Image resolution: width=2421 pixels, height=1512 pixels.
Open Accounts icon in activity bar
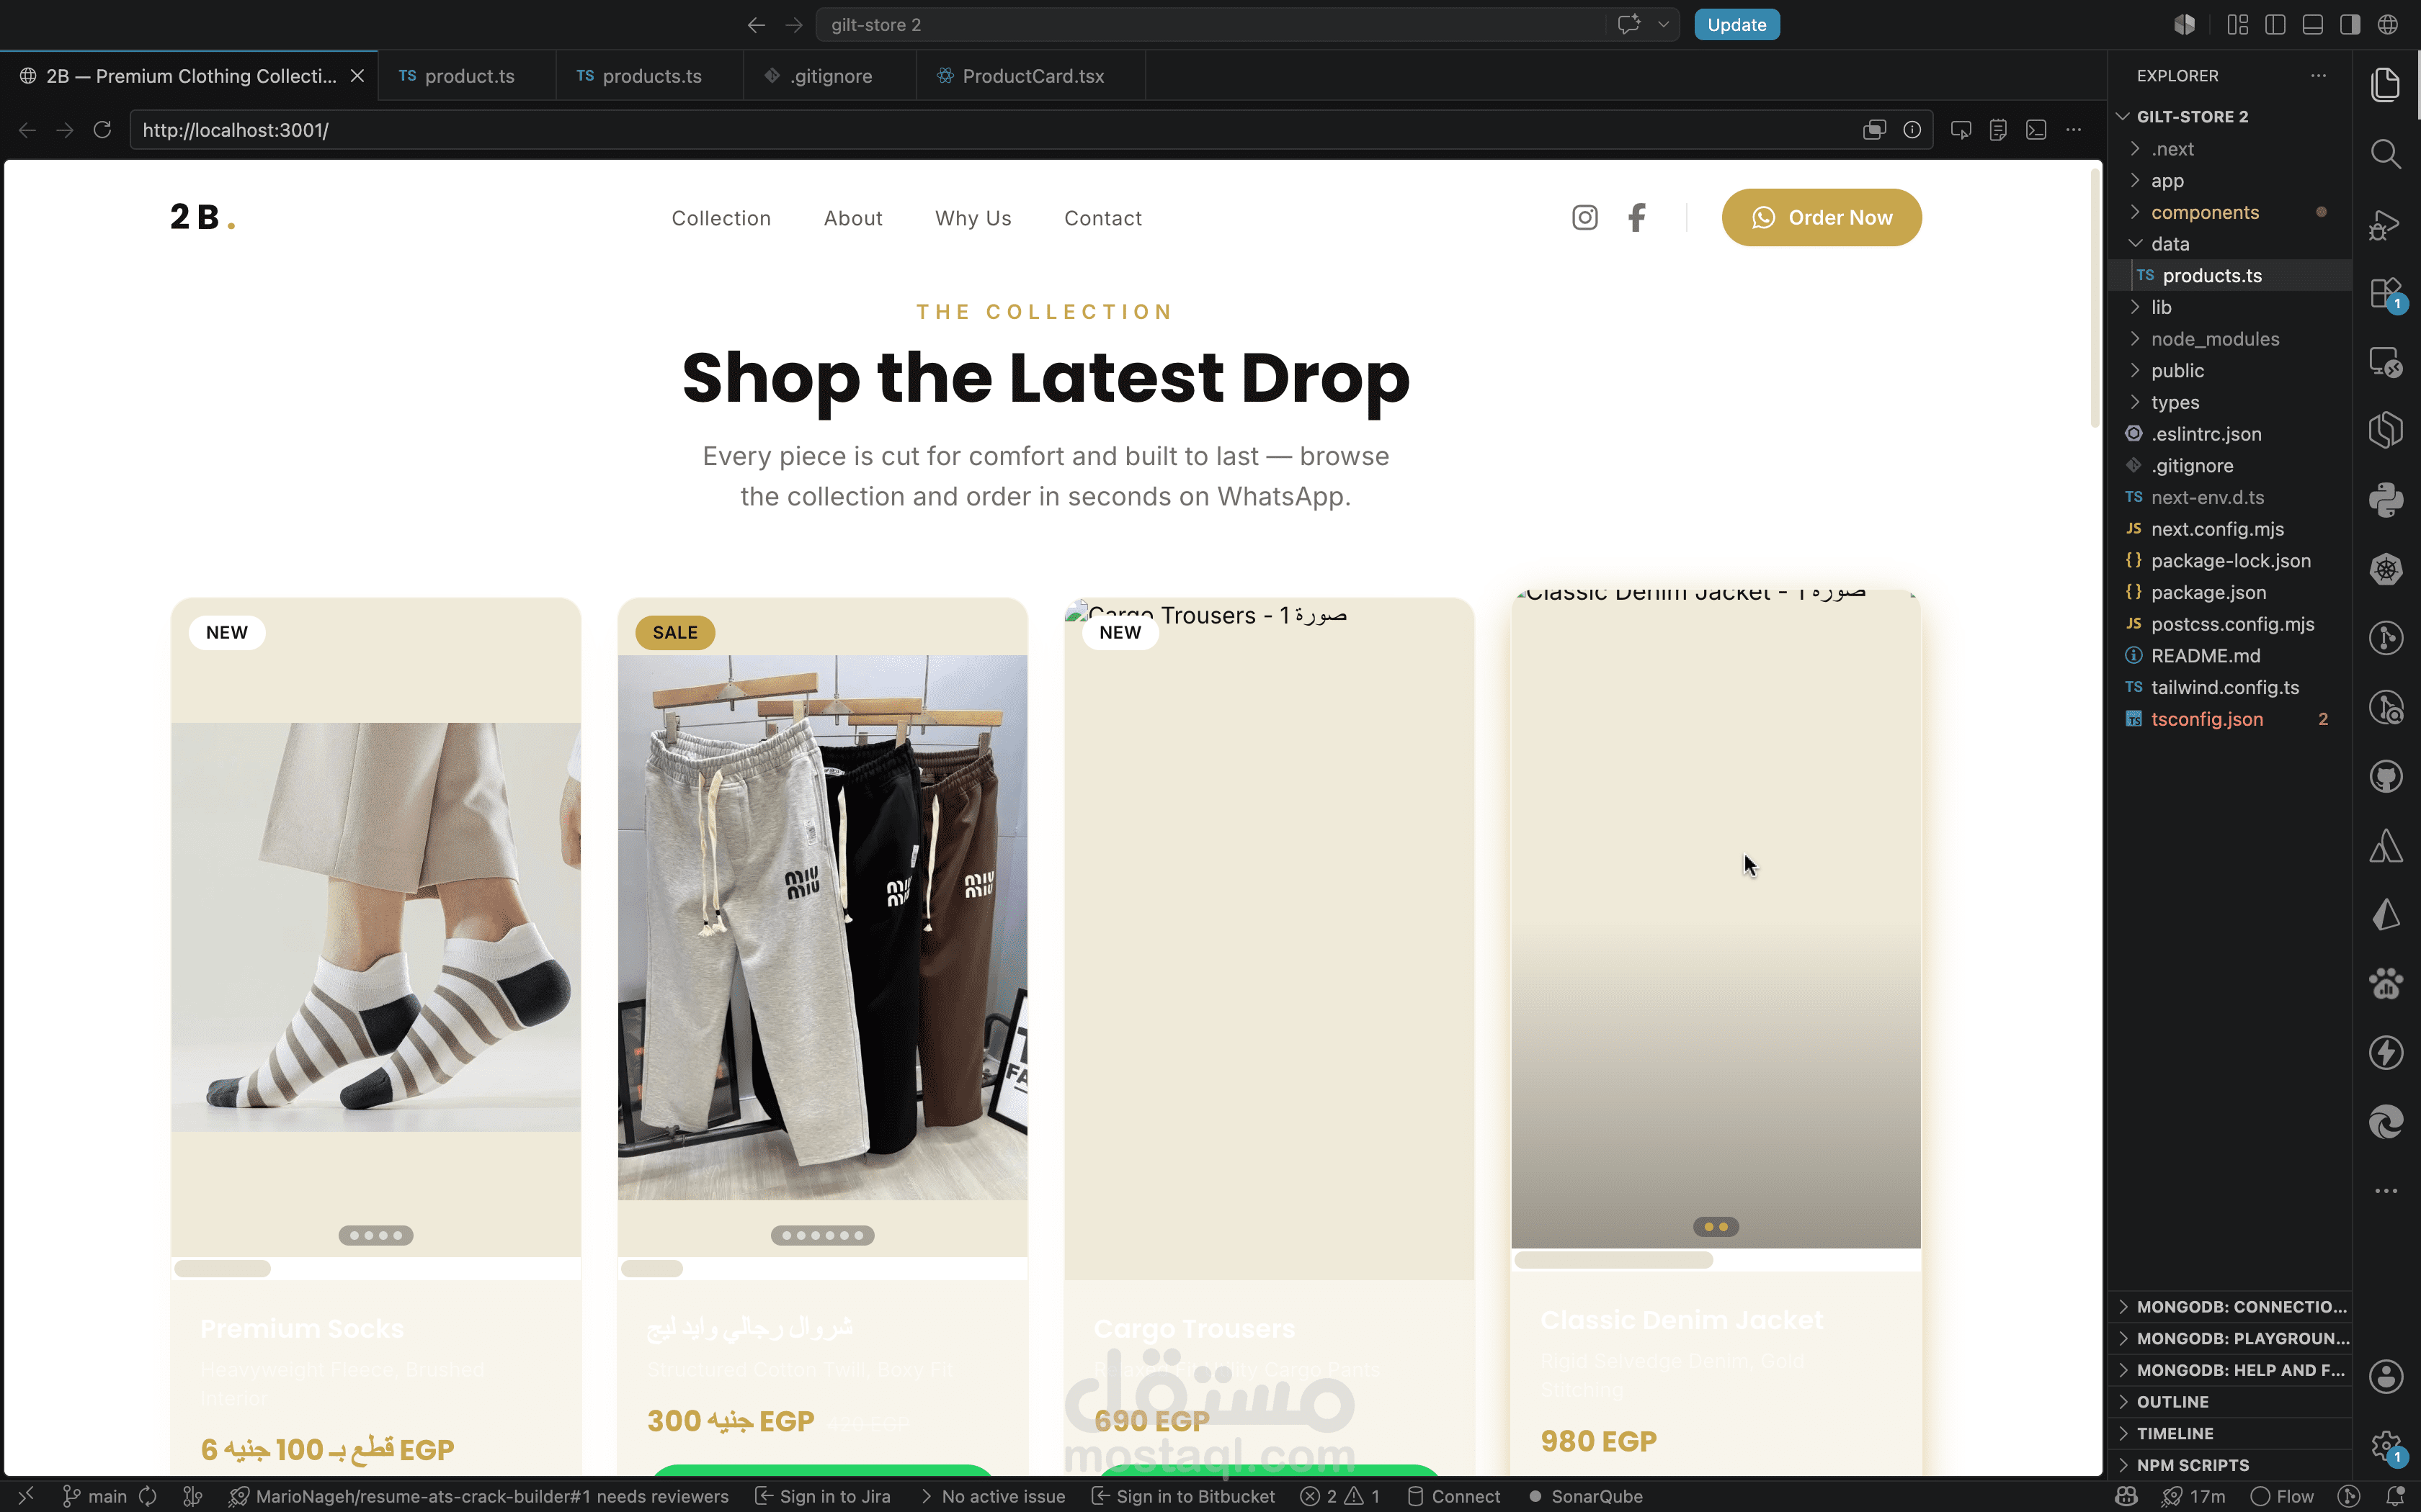[x=2386, y=1377]
